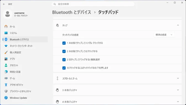Click the タッチパッドの感度 label

(x=71, y=35)
